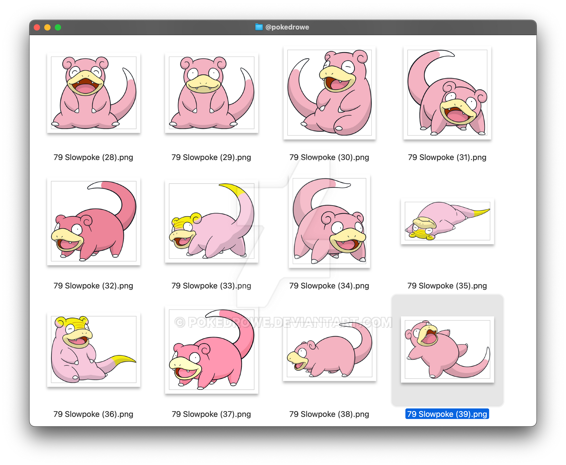The image size is (566, 465).
Task: Click the file name 79 Slowpoke (35).png
Action: (x=447, y=286)
